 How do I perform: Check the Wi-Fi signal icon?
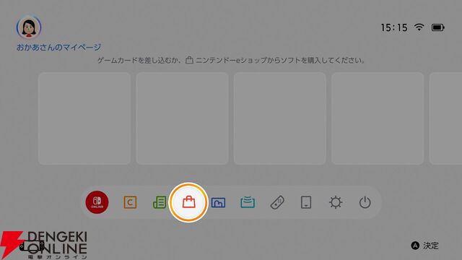419,27
